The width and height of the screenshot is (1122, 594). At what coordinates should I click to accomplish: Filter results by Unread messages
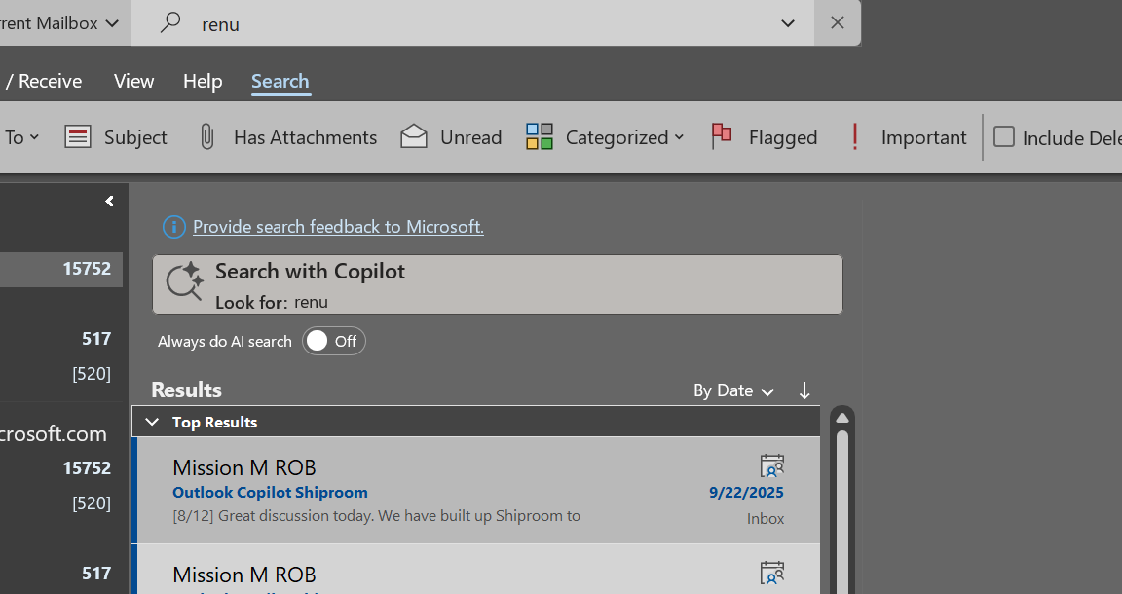click(x=451, y=137)
